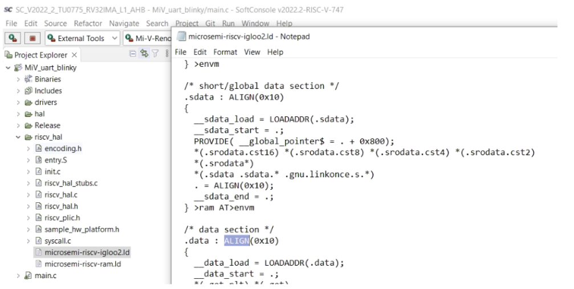Expand the drivers folder
The image size is (574, 289).
18,103
